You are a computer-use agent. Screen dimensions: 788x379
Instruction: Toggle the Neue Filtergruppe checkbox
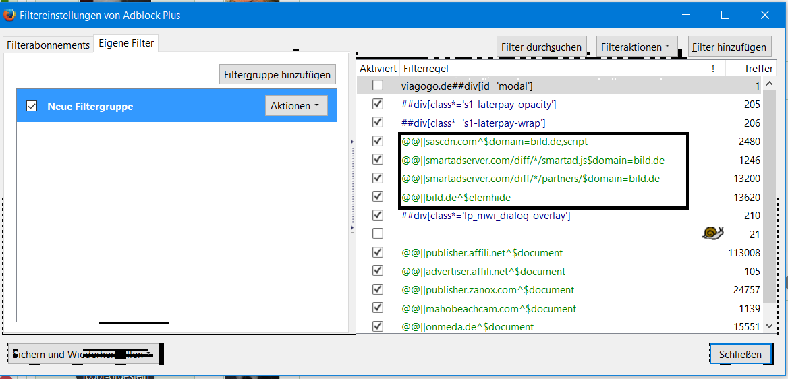pos(32,106)
